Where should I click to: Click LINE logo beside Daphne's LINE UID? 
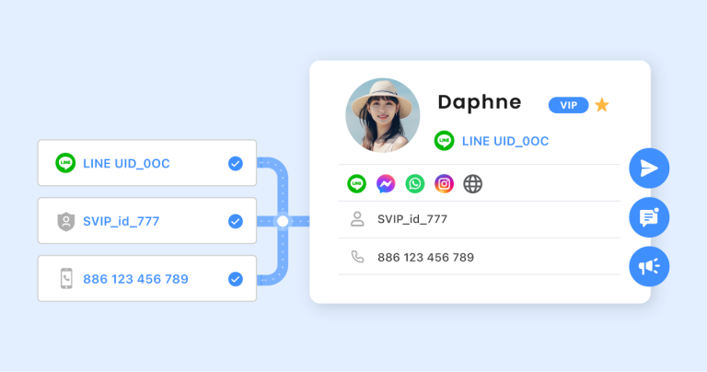click(444, 141)
